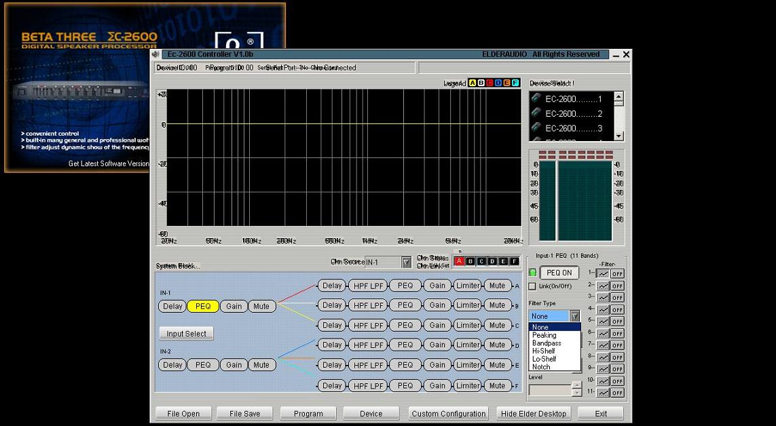Open filter 3 curve editor icon
The height and width of the screenshot is (426, 776).
(x=603, y=298)
